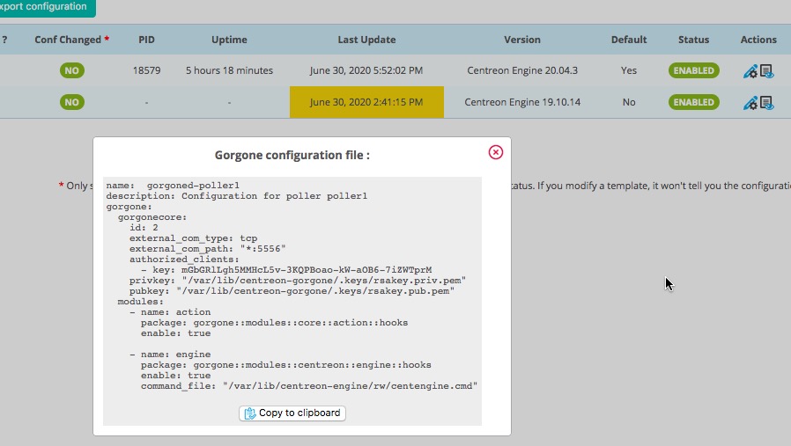This screenshot has width=791, height=446.
Task: Click the NO badge in the second row
Action: tap(72, 102)
